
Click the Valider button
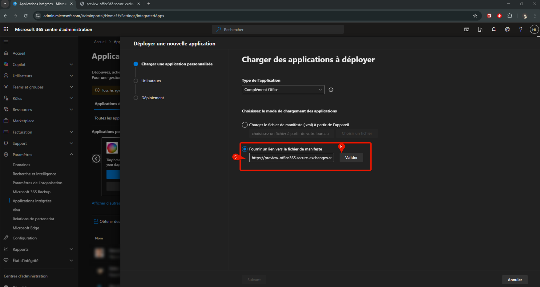point(351,158)
